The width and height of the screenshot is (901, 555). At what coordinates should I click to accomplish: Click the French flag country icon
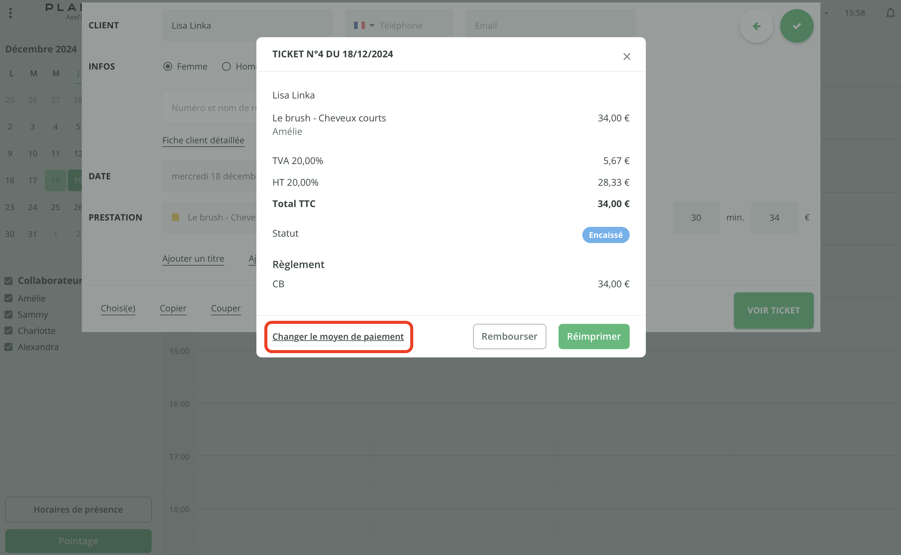pos(359,25)
